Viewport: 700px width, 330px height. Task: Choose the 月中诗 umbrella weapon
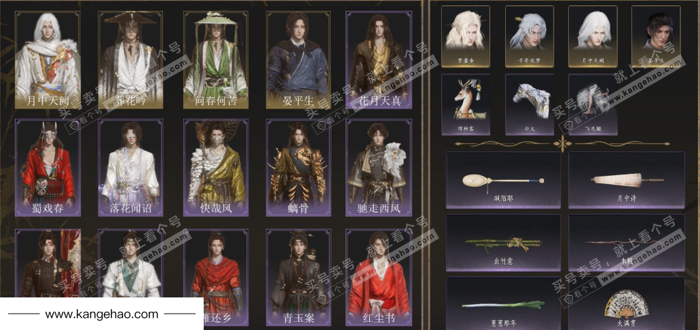point(627,180)
